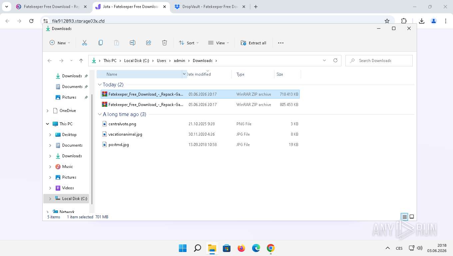Screen dimensions: 453x256
Task: Bookmark this page with star icon
Action: (387, 21)
